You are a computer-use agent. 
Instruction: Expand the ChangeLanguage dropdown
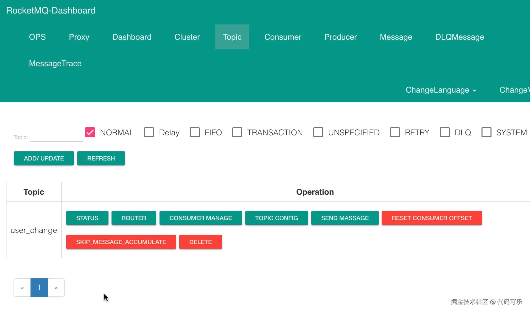point(441,90)
